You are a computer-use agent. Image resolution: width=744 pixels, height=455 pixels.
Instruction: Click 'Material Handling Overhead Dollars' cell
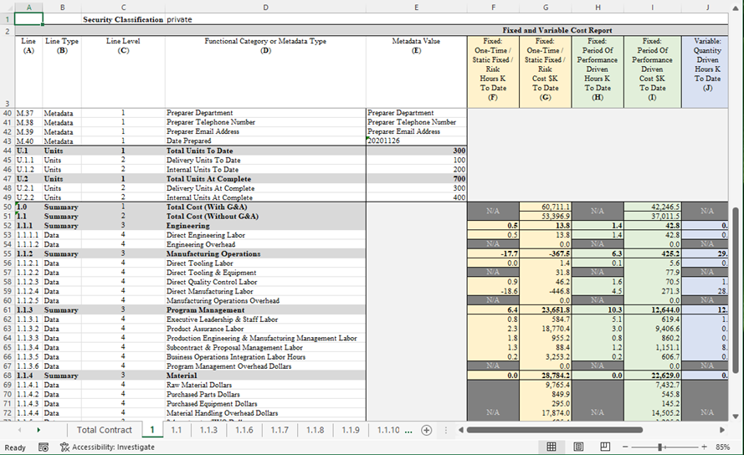[266, 413]
